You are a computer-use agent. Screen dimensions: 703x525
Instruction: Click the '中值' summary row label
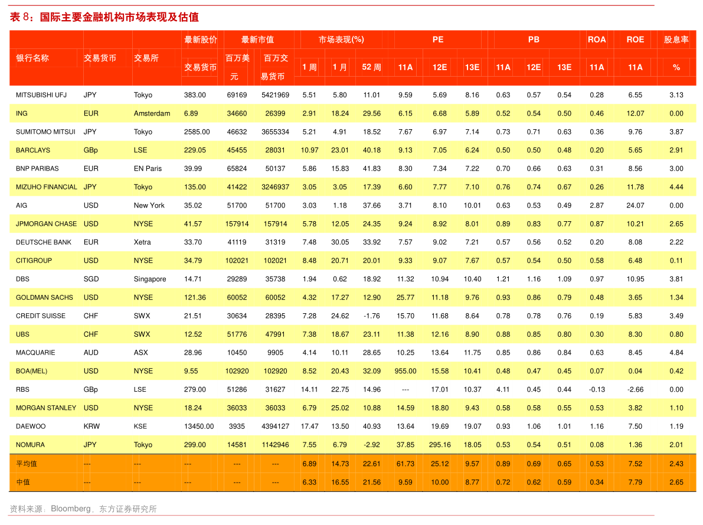click(x=23, y=482)
